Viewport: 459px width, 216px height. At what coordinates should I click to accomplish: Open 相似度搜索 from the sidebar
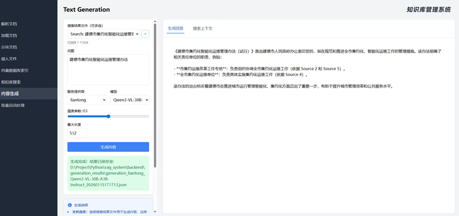(11, 82)
